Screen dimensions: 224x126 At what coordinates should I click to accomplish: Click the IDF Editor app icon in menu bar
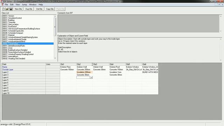click(2, 5)
